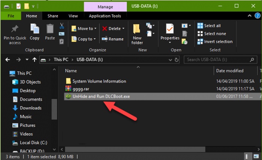The width and height of the screenshot is (262, 160).
Task: Click the Copy path icon
Action: coord(61,34)
